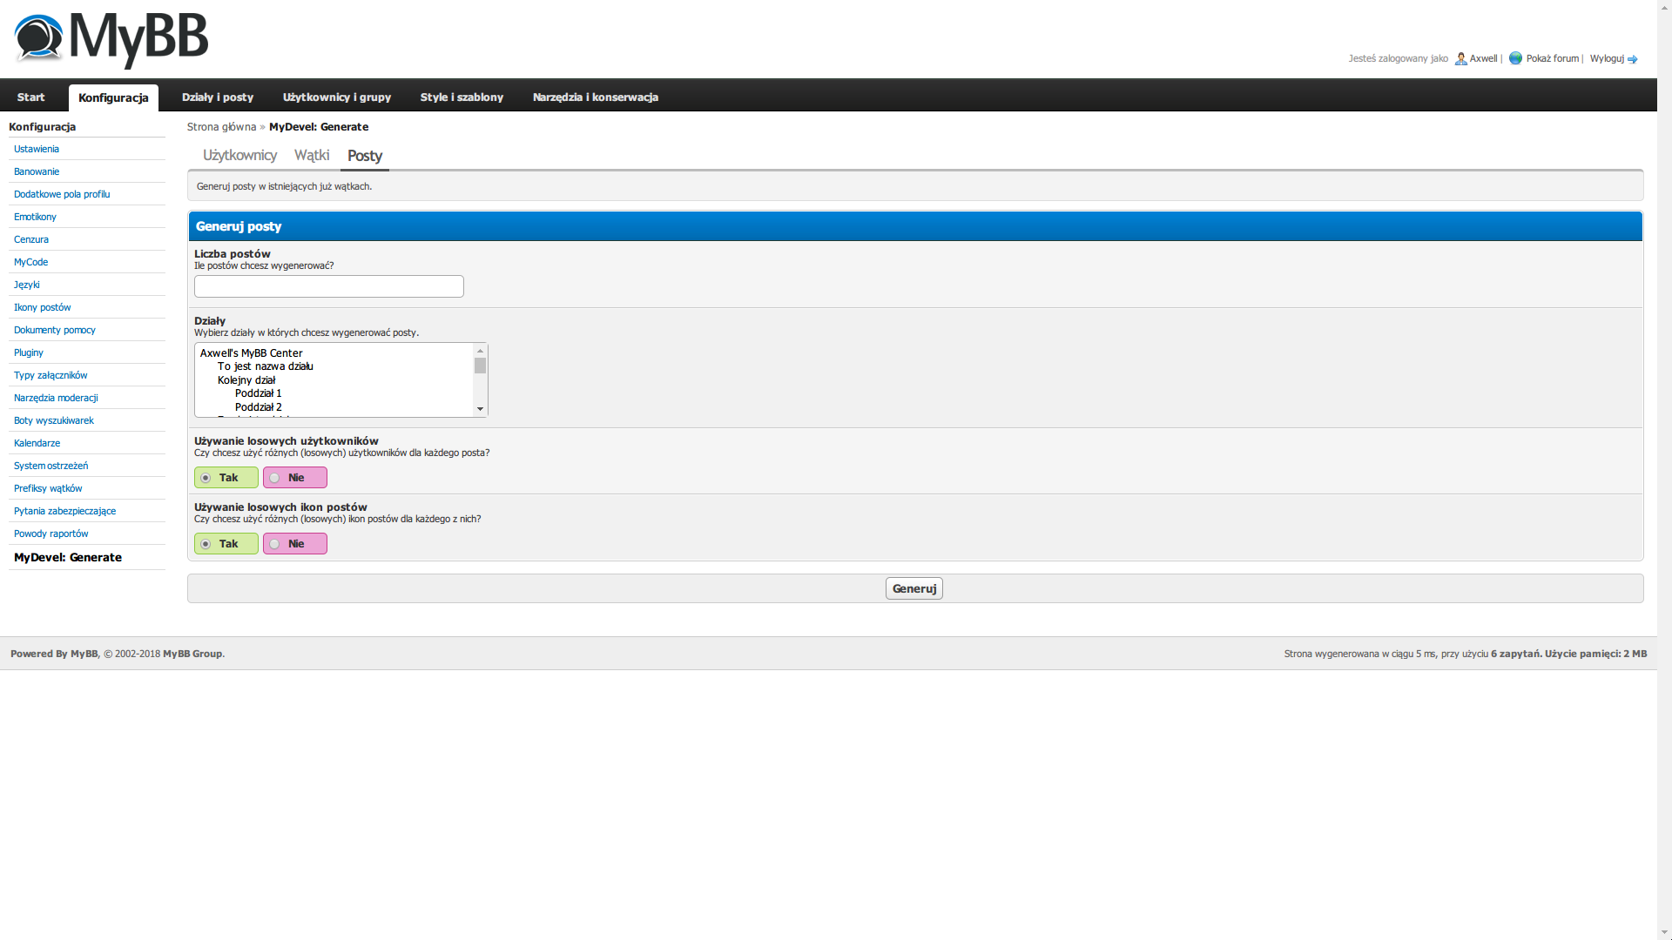Click the Liczba postów input field
Viewport: 1672px width, 940px height.
329,286
